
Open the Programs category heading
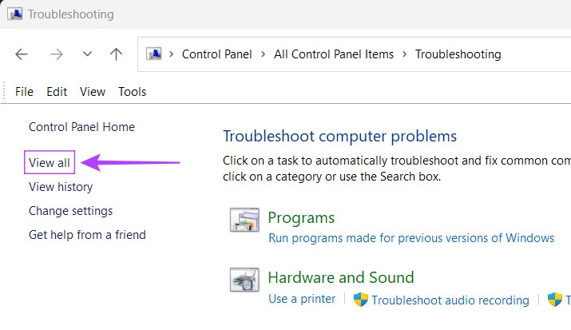301,217
